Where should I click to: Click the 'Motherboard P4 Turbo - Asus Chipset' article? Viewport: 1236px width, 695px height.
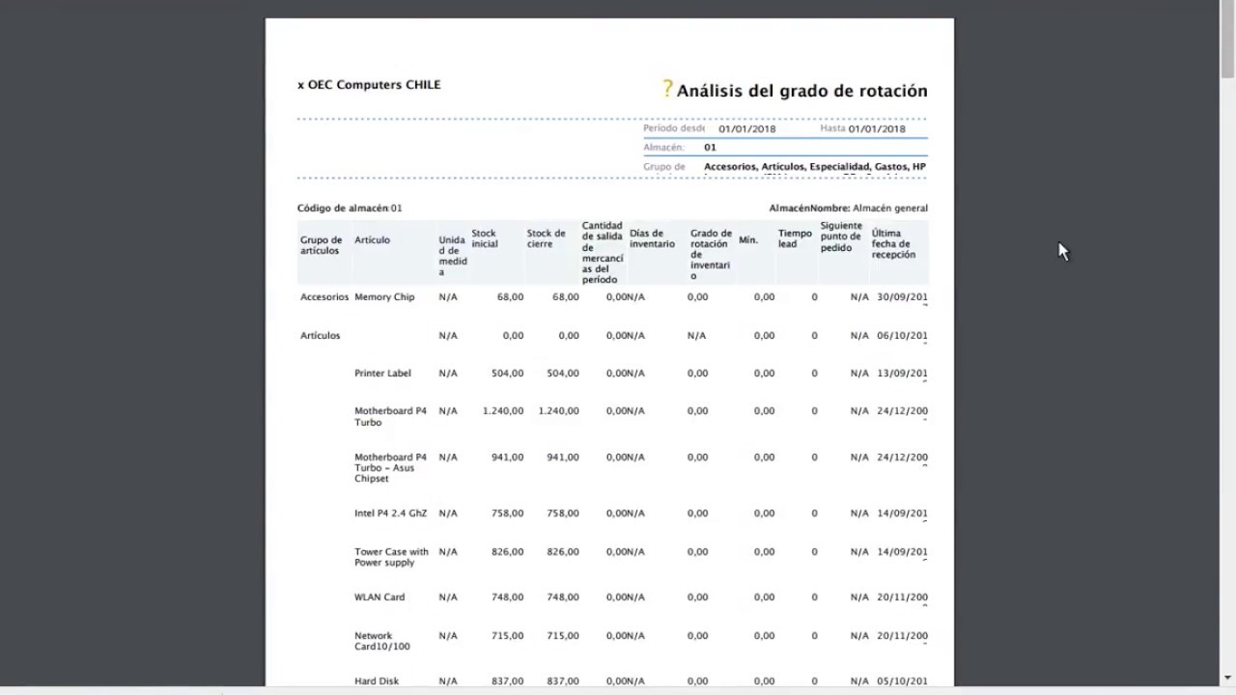390,467
